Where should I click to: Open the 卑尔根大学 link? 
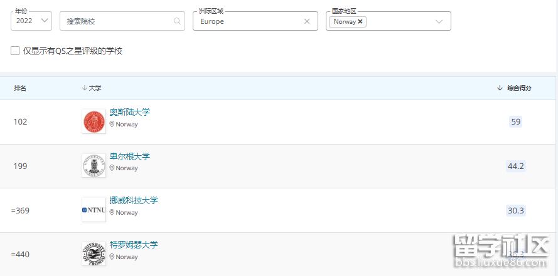pos(130,156)
